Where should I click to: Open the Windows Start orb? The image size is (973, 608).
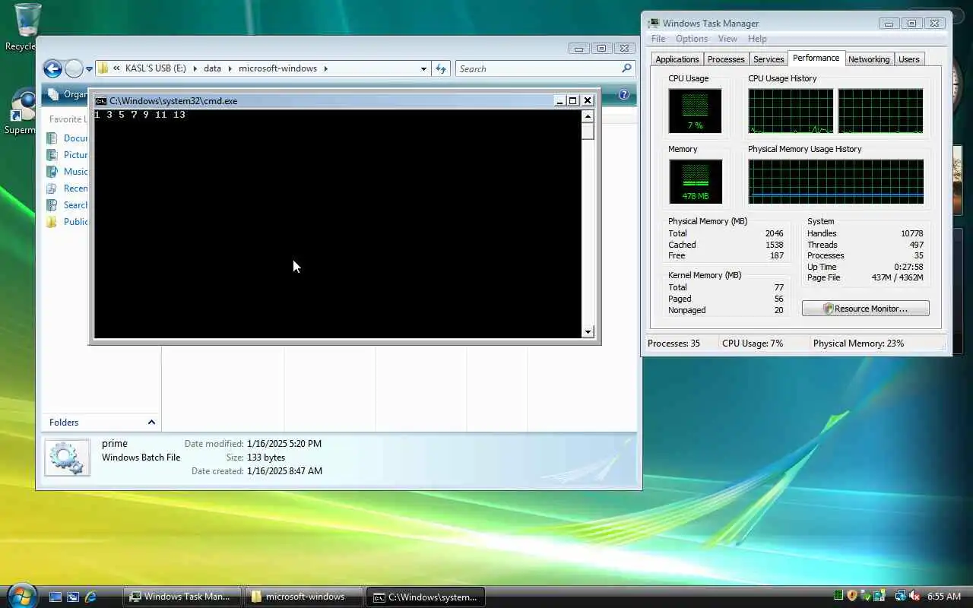pyautogui.click(x=21, y=595)
